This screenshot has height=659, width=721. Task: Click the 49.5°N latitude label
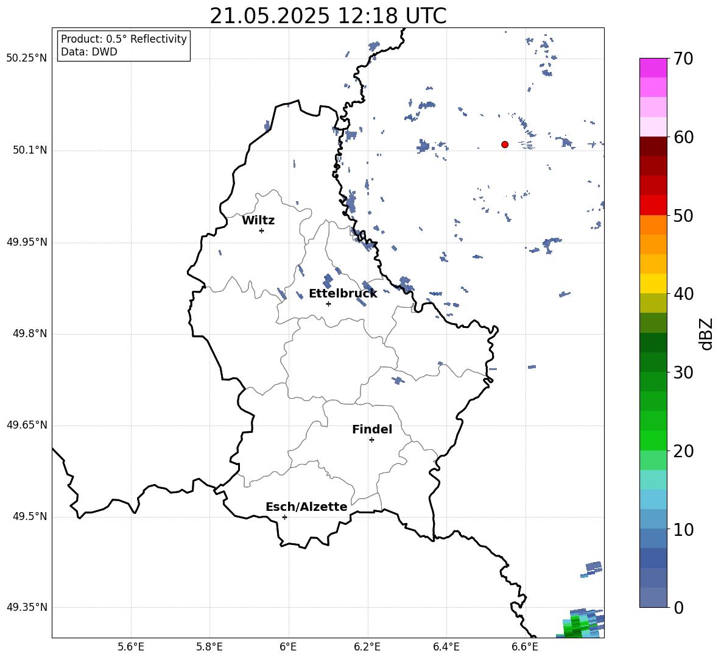[30, 516]
